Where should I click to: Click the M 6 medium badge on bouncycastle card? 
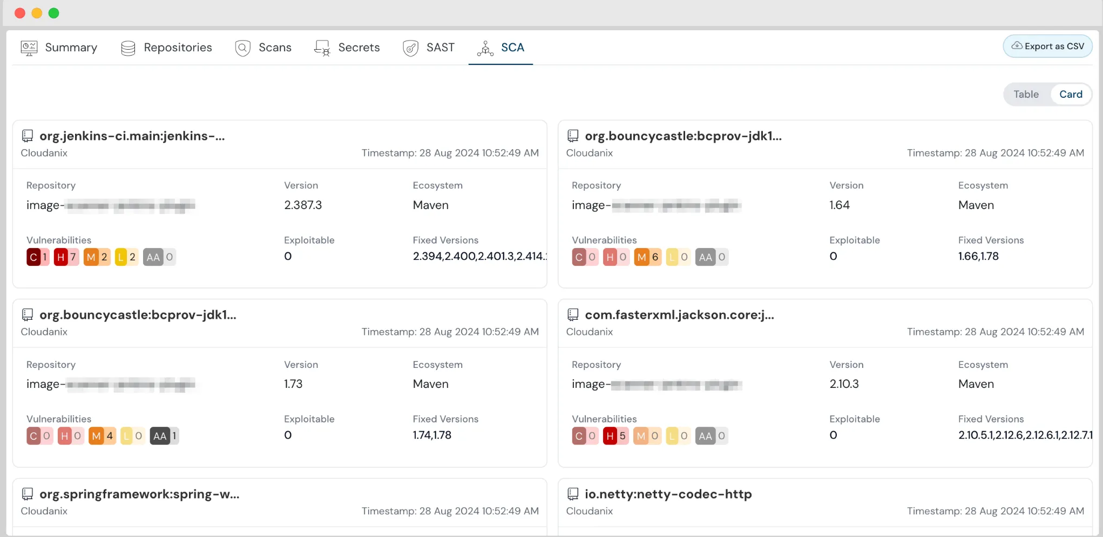pos(647,257)
